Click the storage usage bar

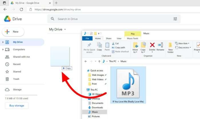click(21, 95)
